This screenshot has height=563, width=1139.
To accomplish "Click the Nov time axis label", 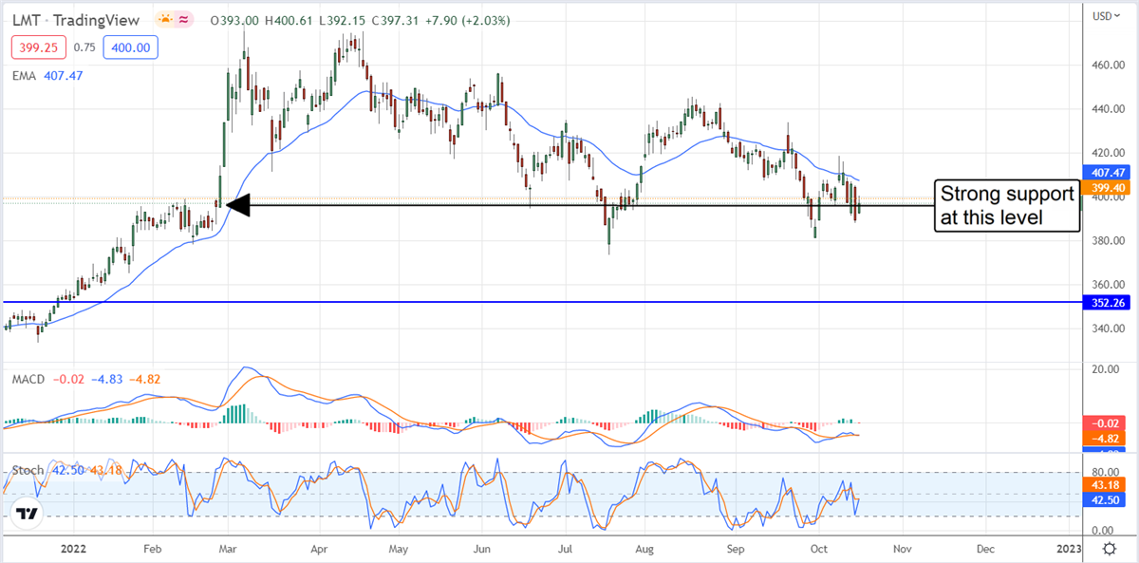I will click(x=903, y=549).
